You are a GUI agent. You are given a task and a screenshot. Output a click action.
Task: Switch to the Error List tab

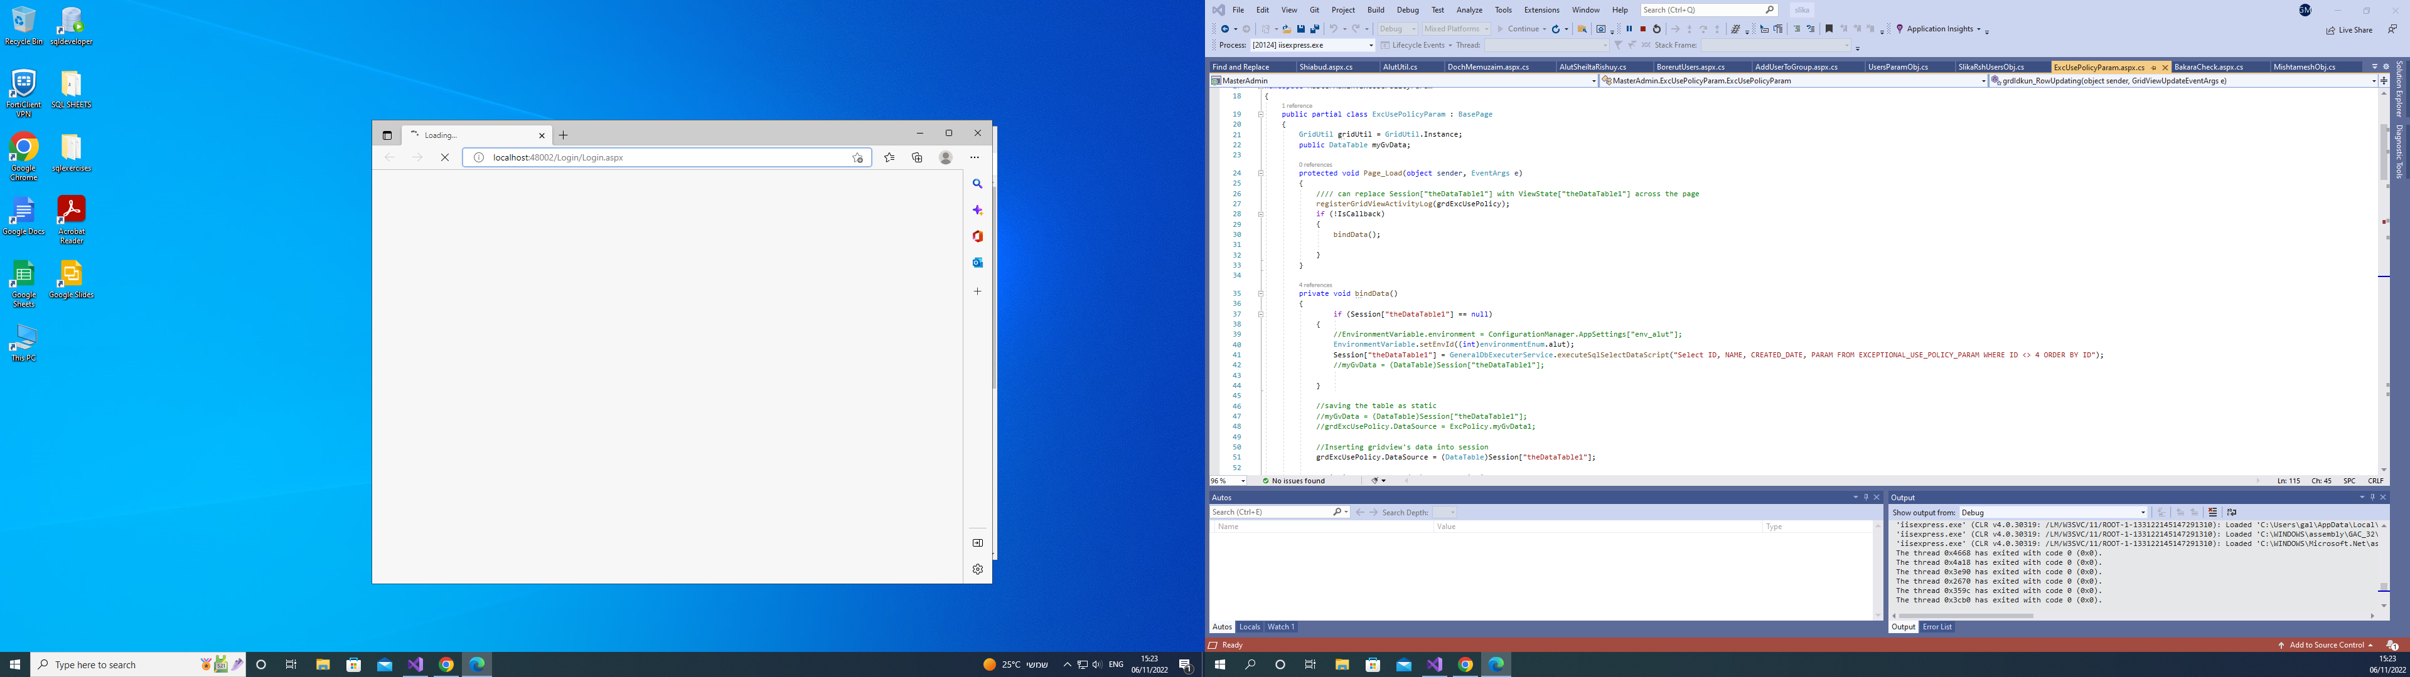(x=1937, y=627)
